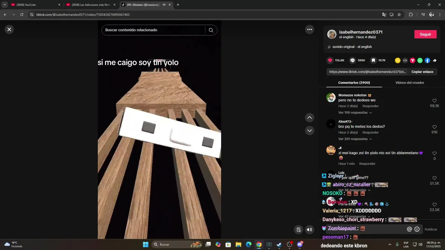Open weather widget showing 16°C Nublado

coord(13,244)
